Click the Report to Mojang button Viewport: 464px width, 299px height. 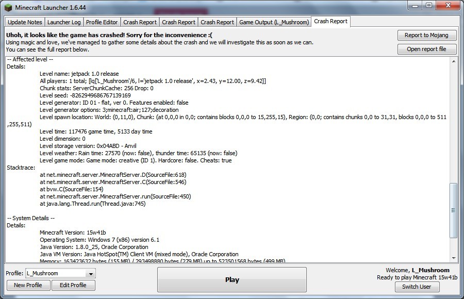tap(426, 35)
